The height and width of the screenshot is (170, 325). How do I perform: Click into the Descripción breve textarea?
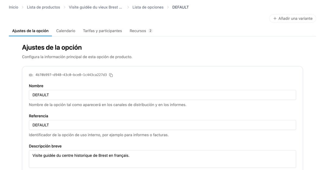point(162,159)
